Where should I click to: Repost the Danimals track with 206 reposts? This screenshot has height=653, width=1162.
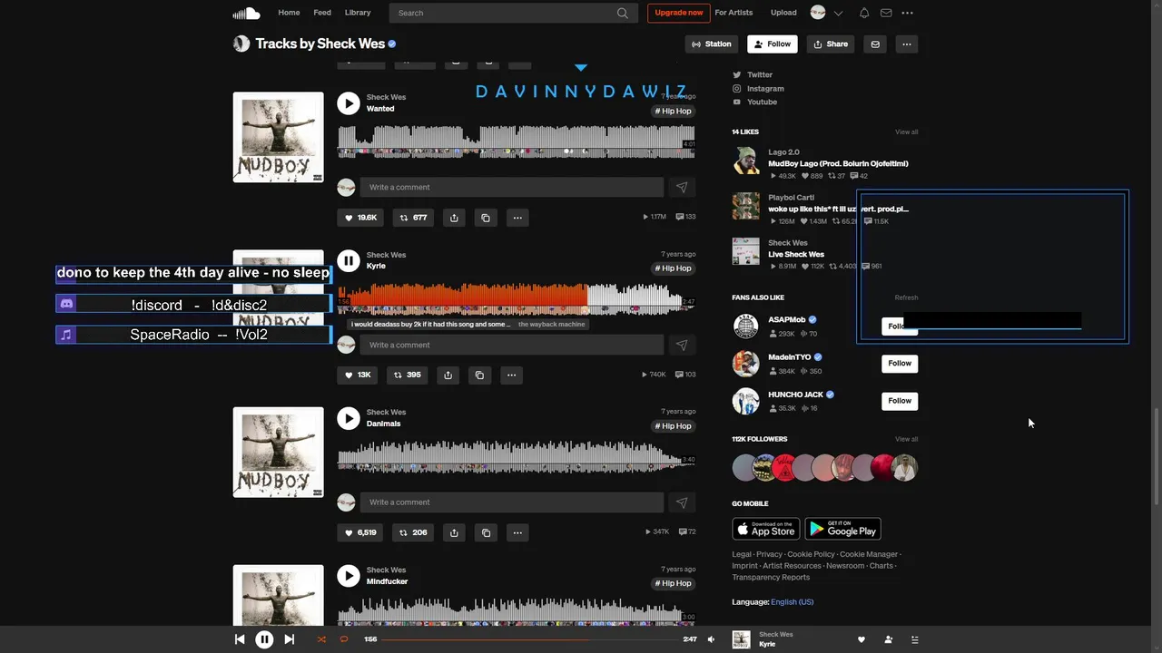(x=413, y=532)
